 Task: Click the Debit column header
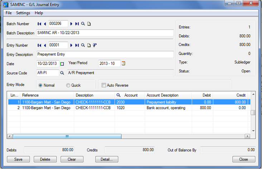click(x=202, y=95)
